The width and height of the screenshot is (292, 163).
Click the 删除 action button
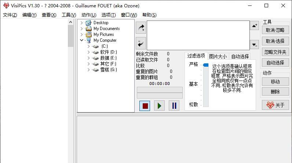click(275, 92)
